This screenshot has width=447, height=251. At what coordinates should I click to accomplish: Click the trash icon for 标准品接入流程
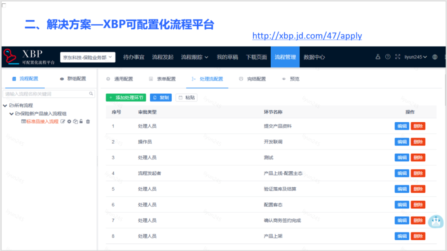(x=88, y=121)
